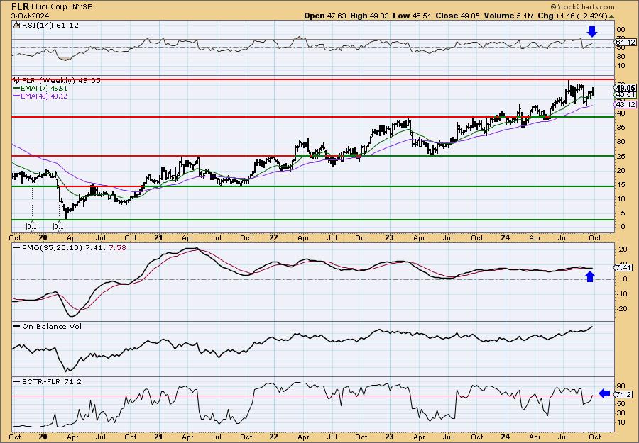Click the FLR ticker symbol in the header
Viewport: 639px width, 443px height.
tap(20, 7)
